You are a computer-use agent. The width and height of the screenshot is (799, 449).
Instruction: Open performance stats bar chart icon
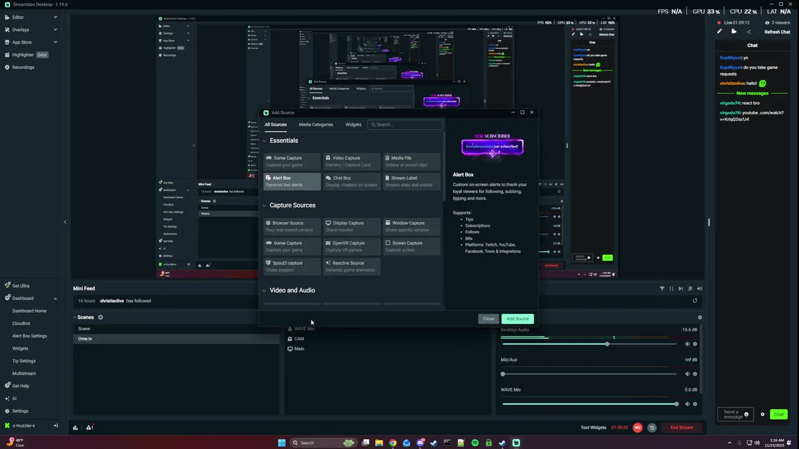coord(76,427)
